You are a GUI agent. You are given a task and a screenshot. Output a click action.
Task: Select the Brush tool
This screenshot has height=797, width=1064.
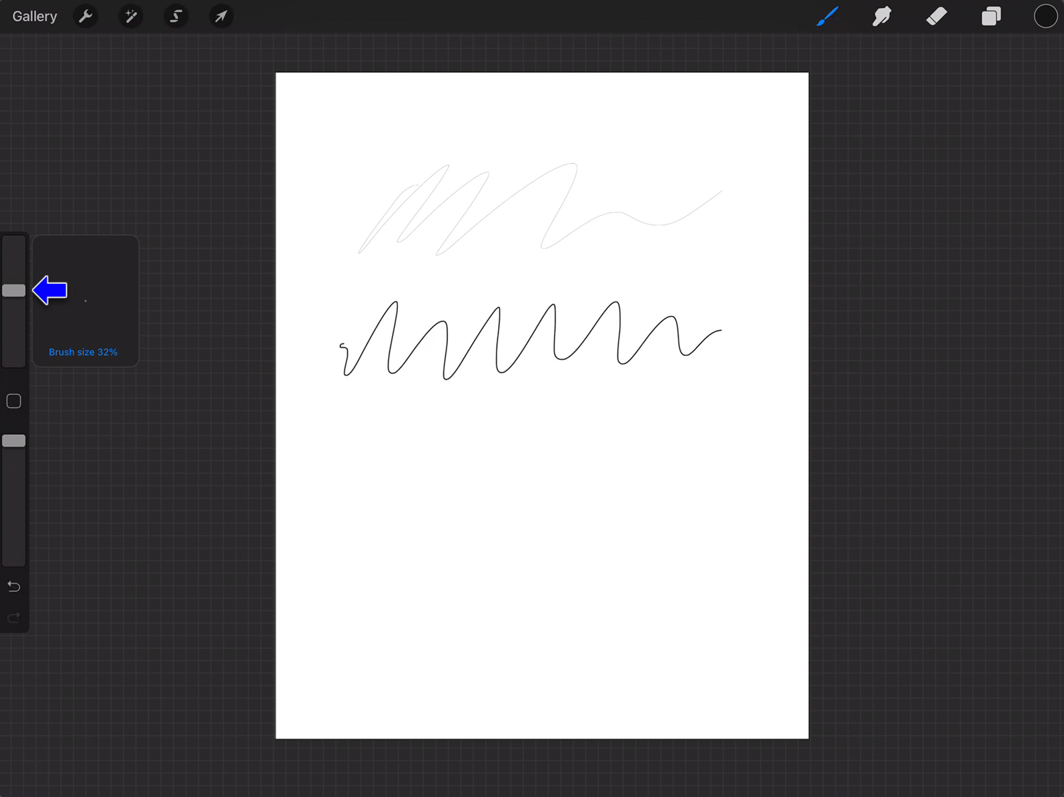point(827,16)
